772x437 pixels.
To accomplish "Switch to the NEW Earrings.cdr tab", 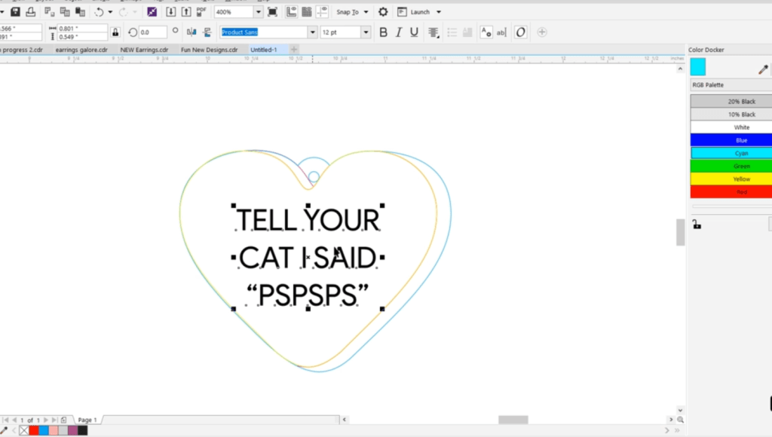I will pos(144,50).
